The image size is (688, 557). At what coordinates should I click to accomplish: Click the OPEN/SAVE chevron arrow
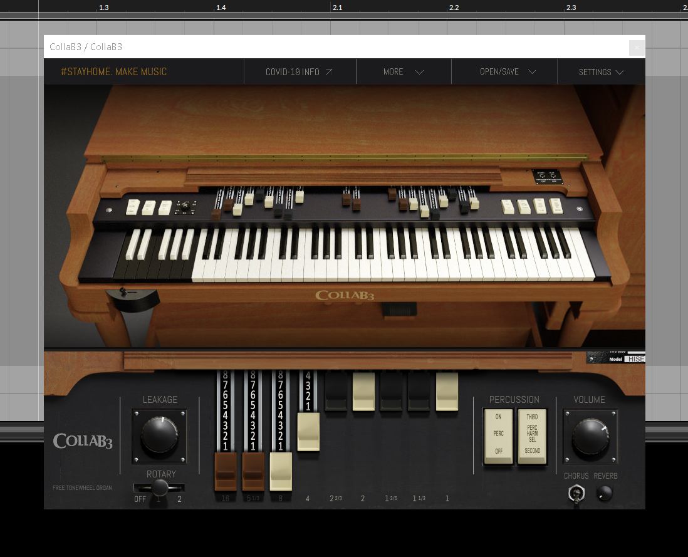pyautogui.click(x=532, y=72)
